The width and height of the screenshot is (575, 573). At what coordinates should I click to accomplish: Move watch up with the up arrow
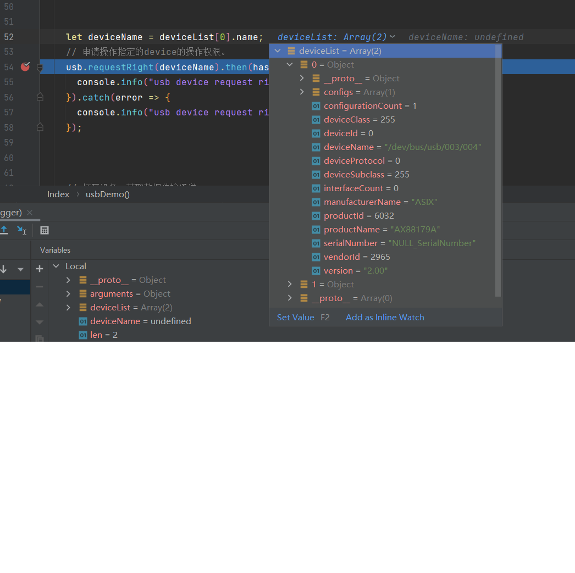click(x=40, y=304)
